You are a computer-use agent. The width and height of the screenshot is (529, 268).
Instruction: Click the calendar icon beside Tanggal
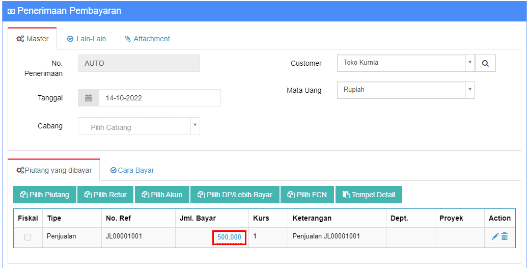click(89, 98)
